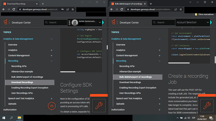The height and width of the screenshot is (121, 216).
Task: Open Download Recordings in right window sidebar
Action: [130, 82]
